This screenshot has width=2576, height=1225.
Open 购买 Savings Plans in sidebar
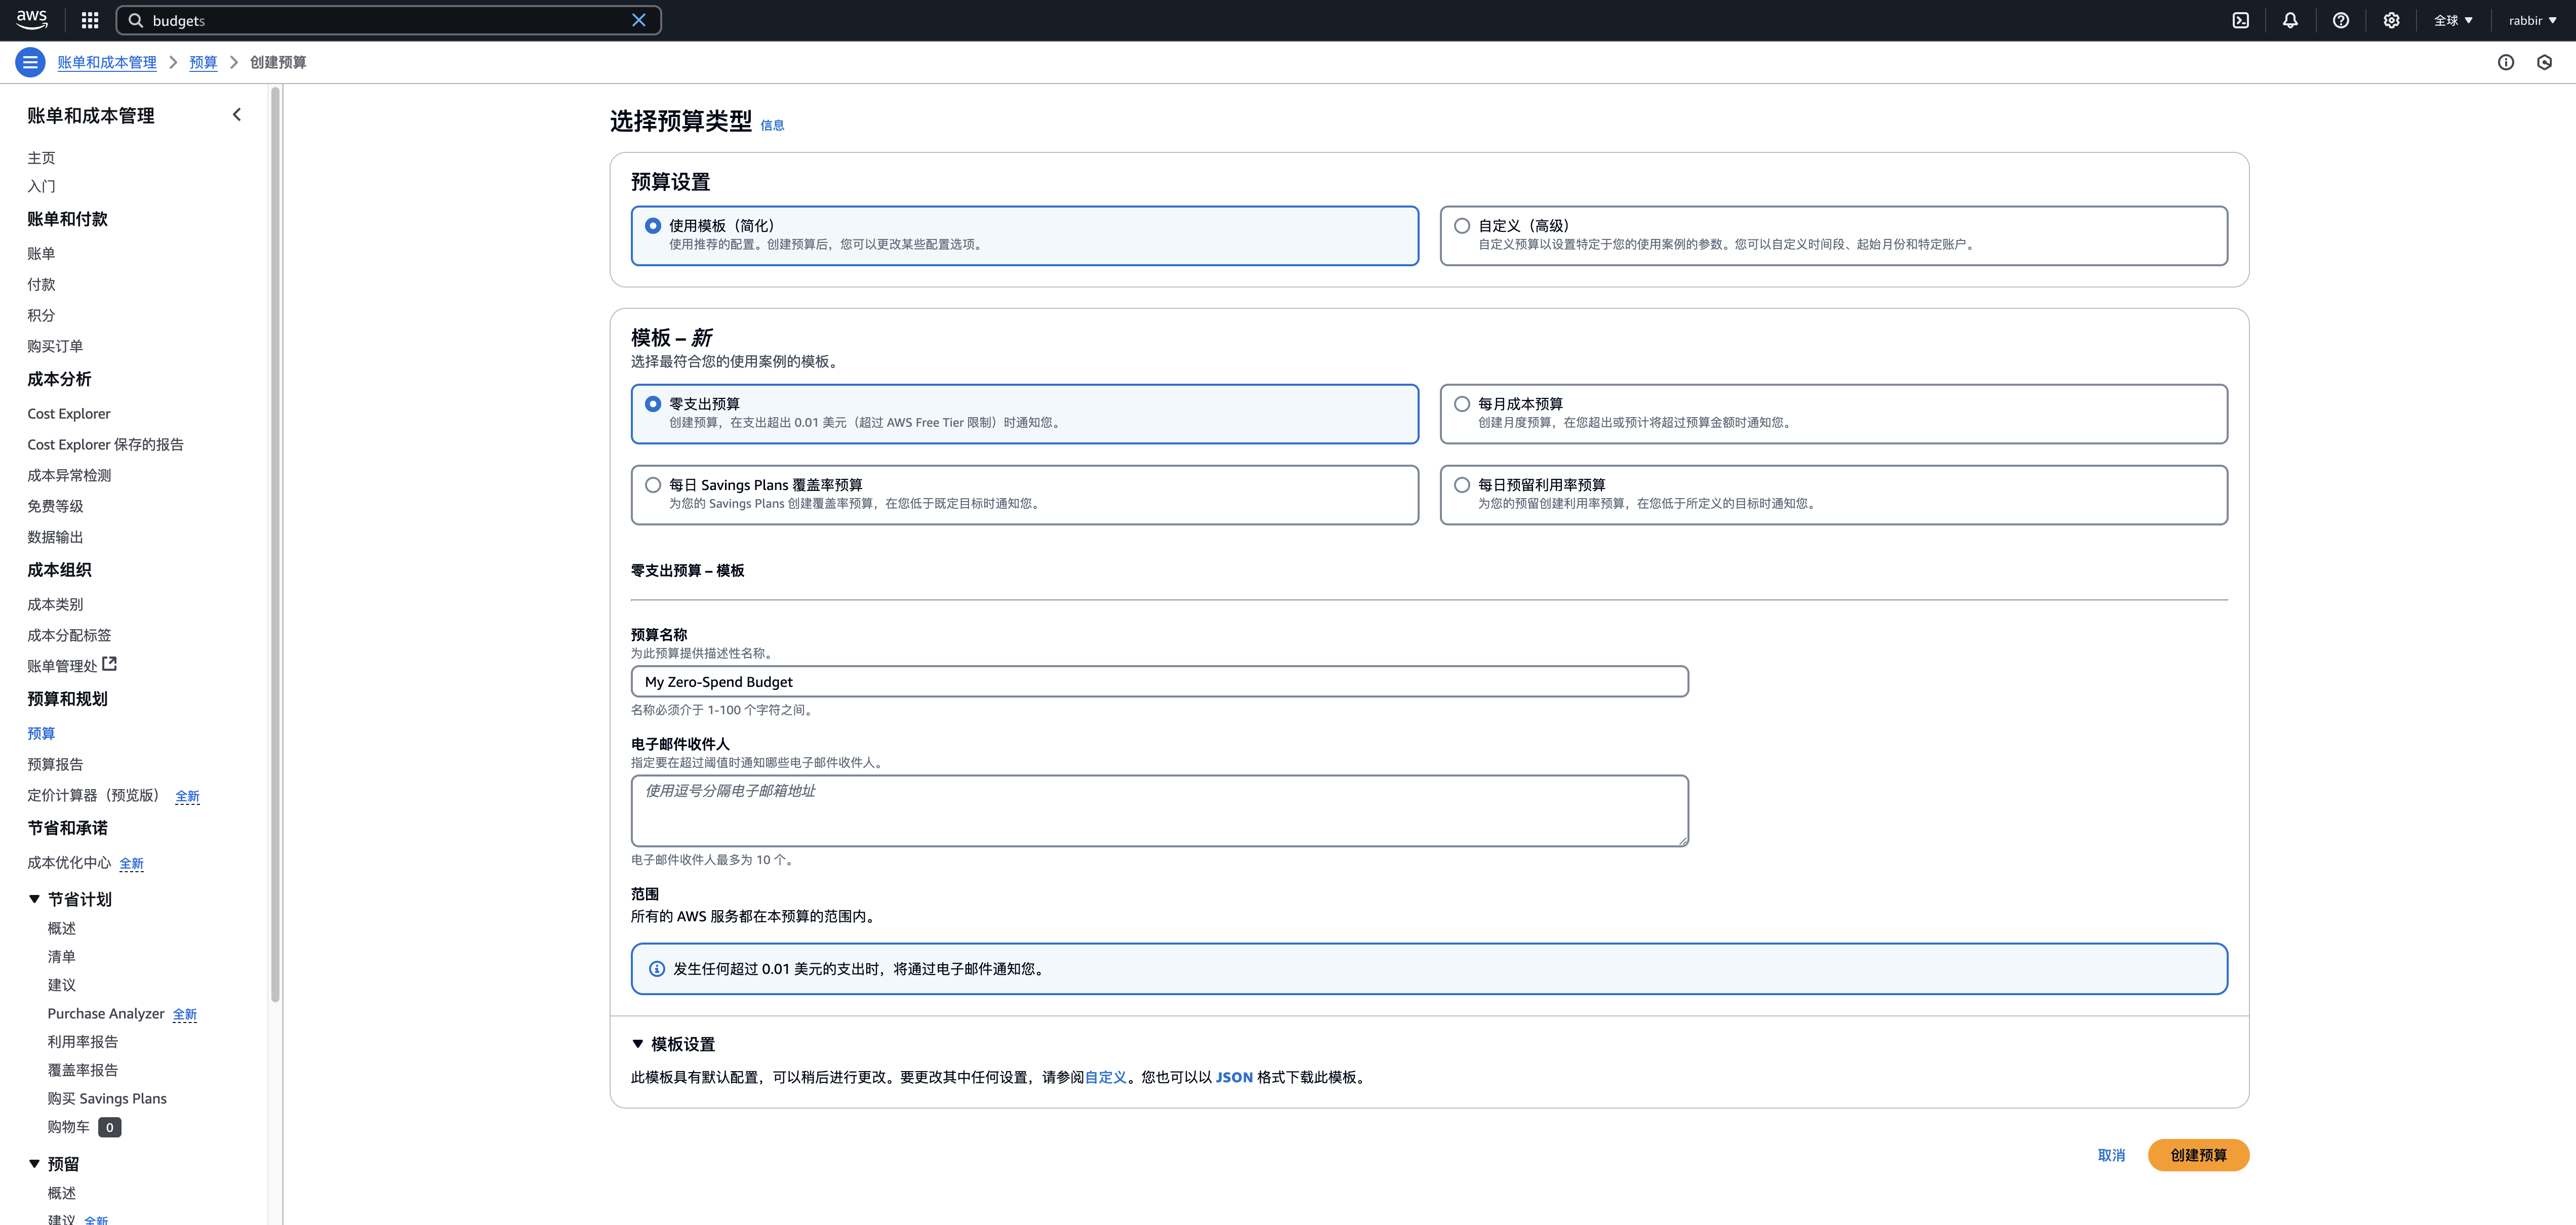pos(107,1098)
